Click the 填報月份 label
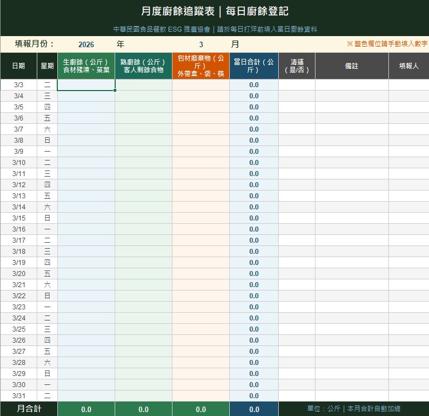 pos(34,44)
